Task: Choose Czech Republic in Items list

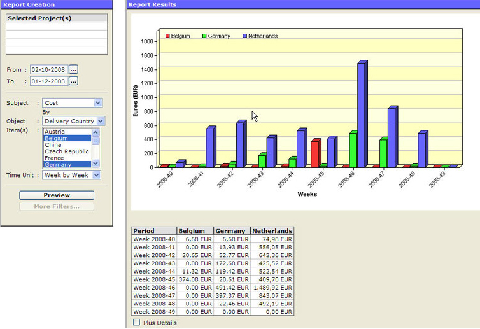Action: coord(66,151)
